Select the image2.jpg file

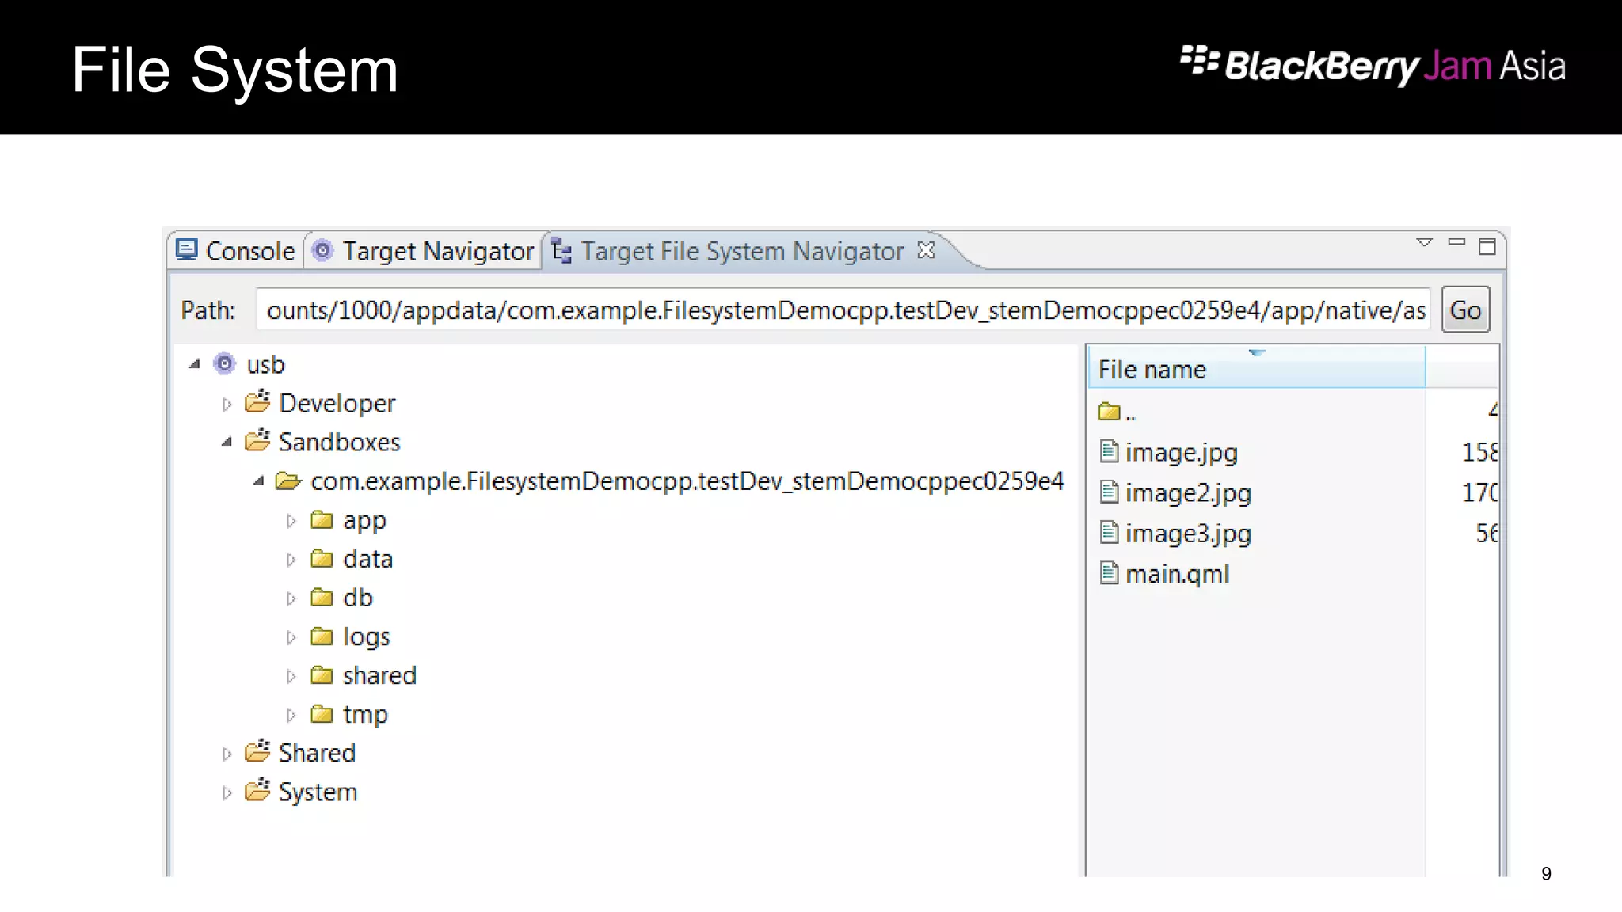[x=1188, y=493]
